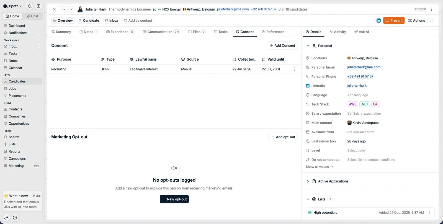Viewport: 443px width, 224px height.
Task: Switch to Chat in the sidebar
Action: pos(32,16)
